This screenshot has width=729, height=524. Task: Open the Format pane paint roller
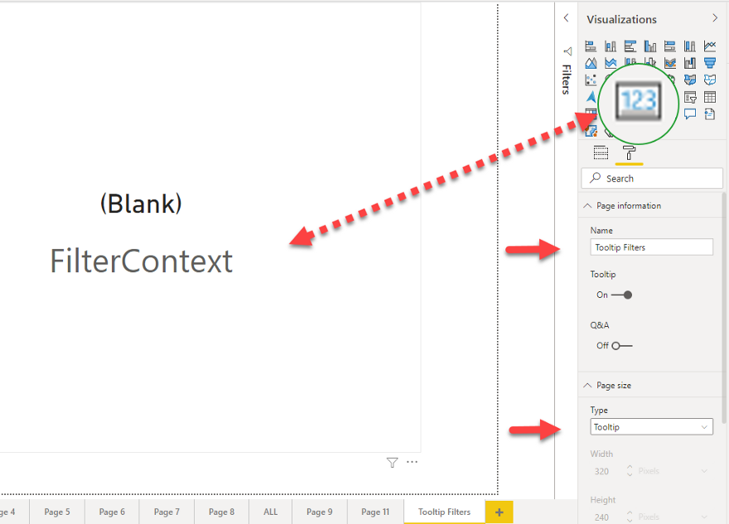[x=630, y=152]
